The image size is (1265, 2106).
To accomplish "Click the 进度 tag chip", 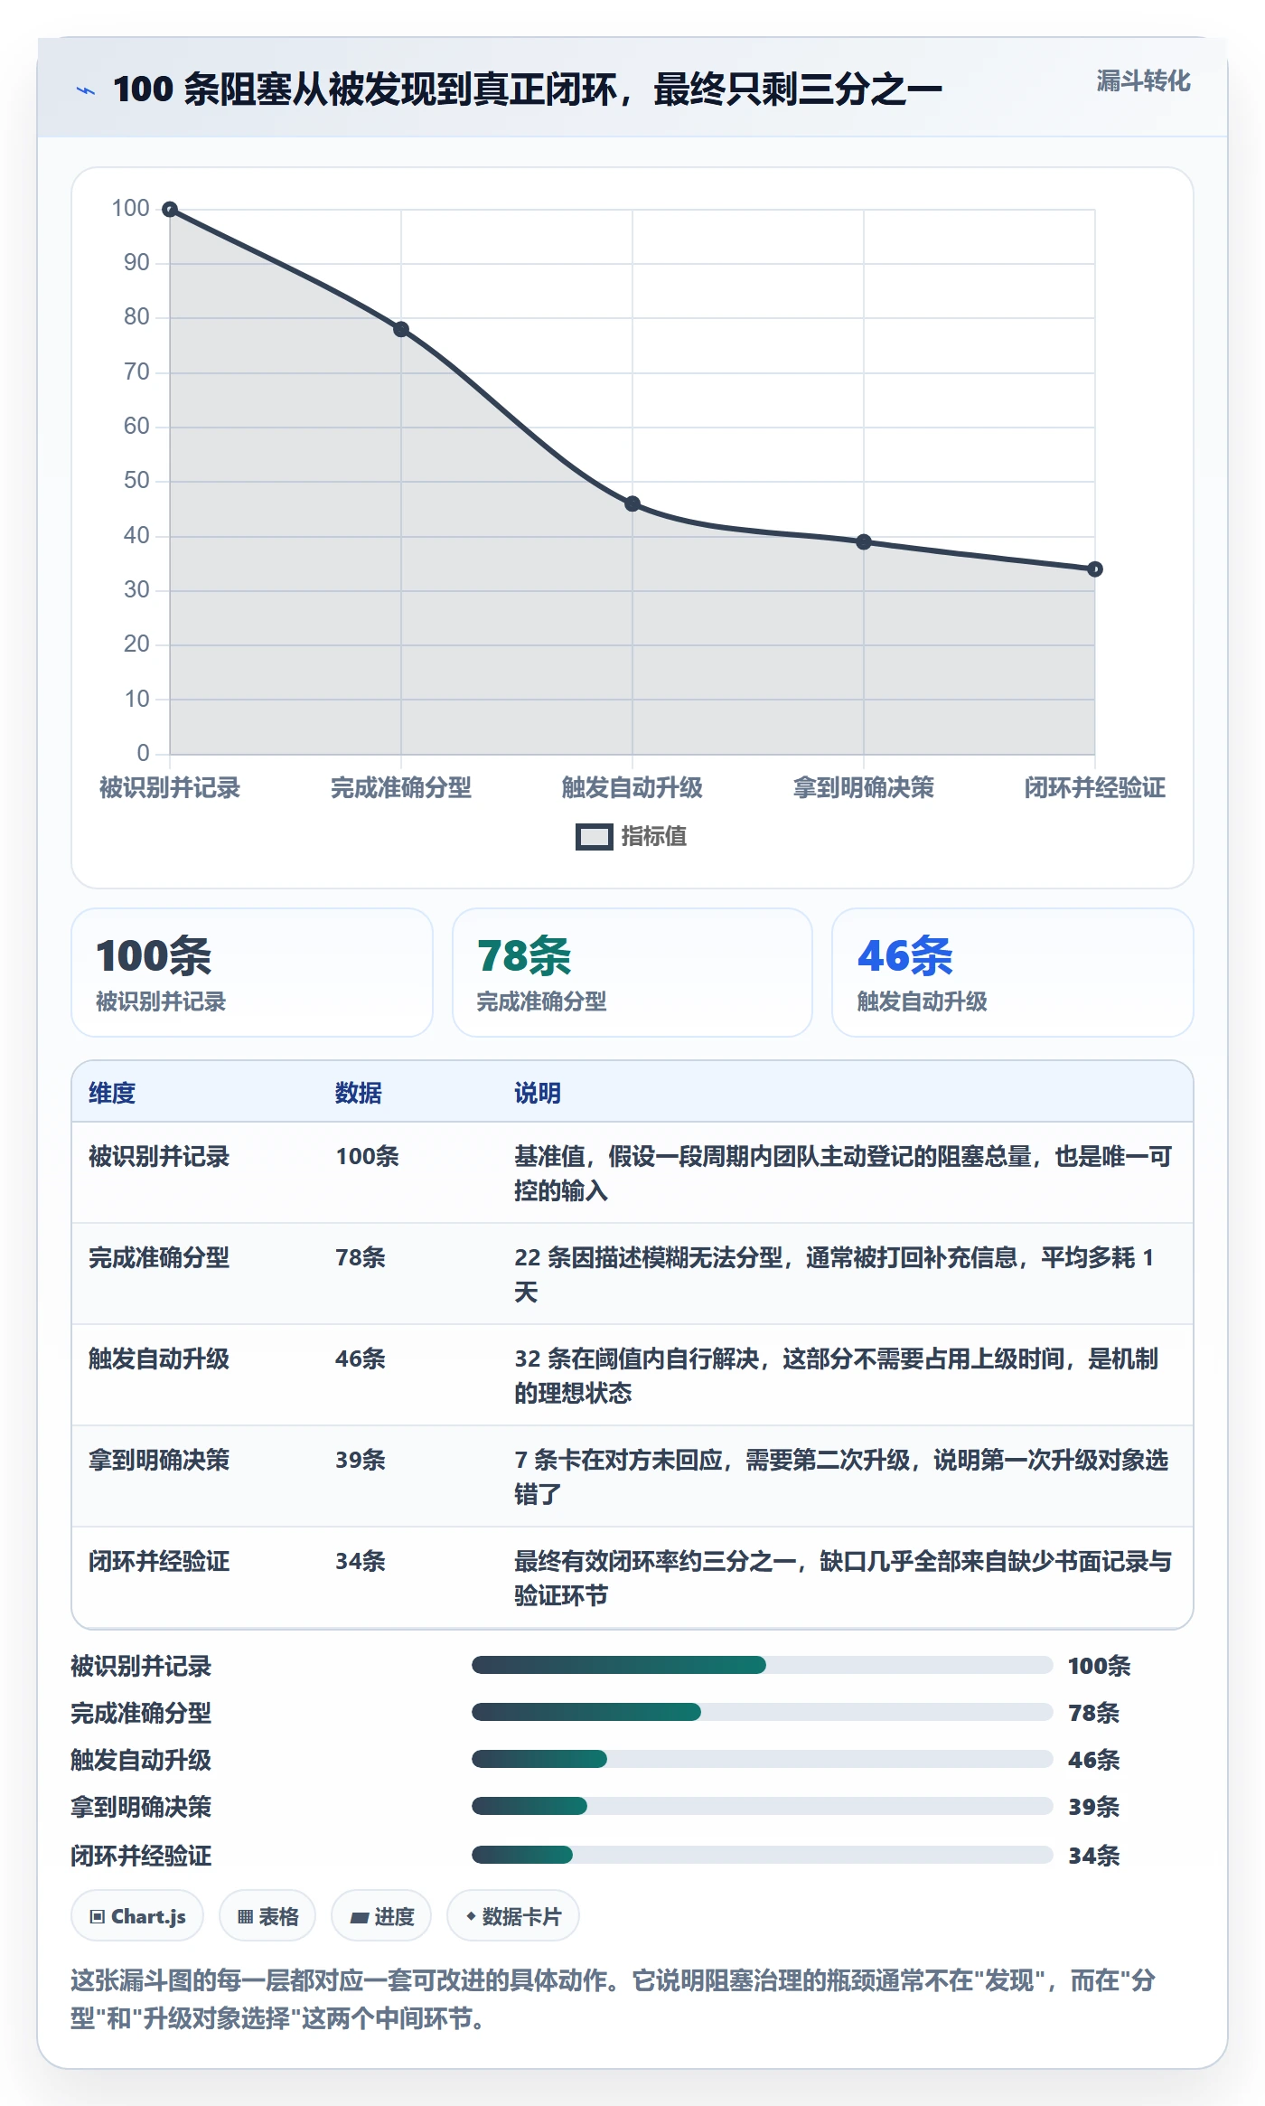I will (381, 1916).
